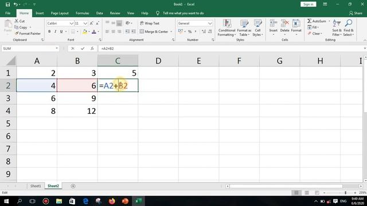Open the General number format dropdown
Screen dimensions: 367x206
(210, 23)
